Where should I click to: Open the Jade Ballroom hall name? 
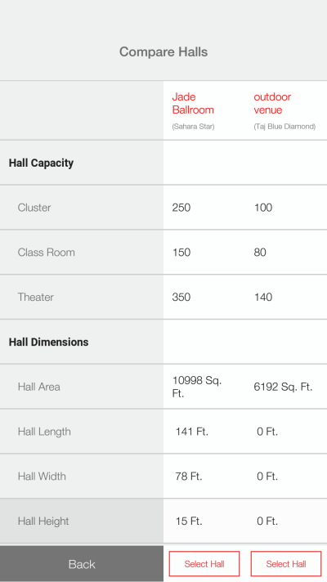click(193, 104)
